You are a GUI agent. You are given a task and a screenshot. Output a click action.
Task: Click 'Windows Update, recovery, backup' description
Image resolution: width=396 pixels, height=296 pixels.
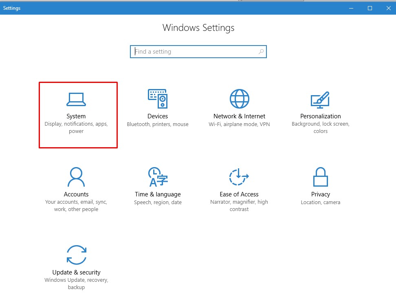pos(76,284)
